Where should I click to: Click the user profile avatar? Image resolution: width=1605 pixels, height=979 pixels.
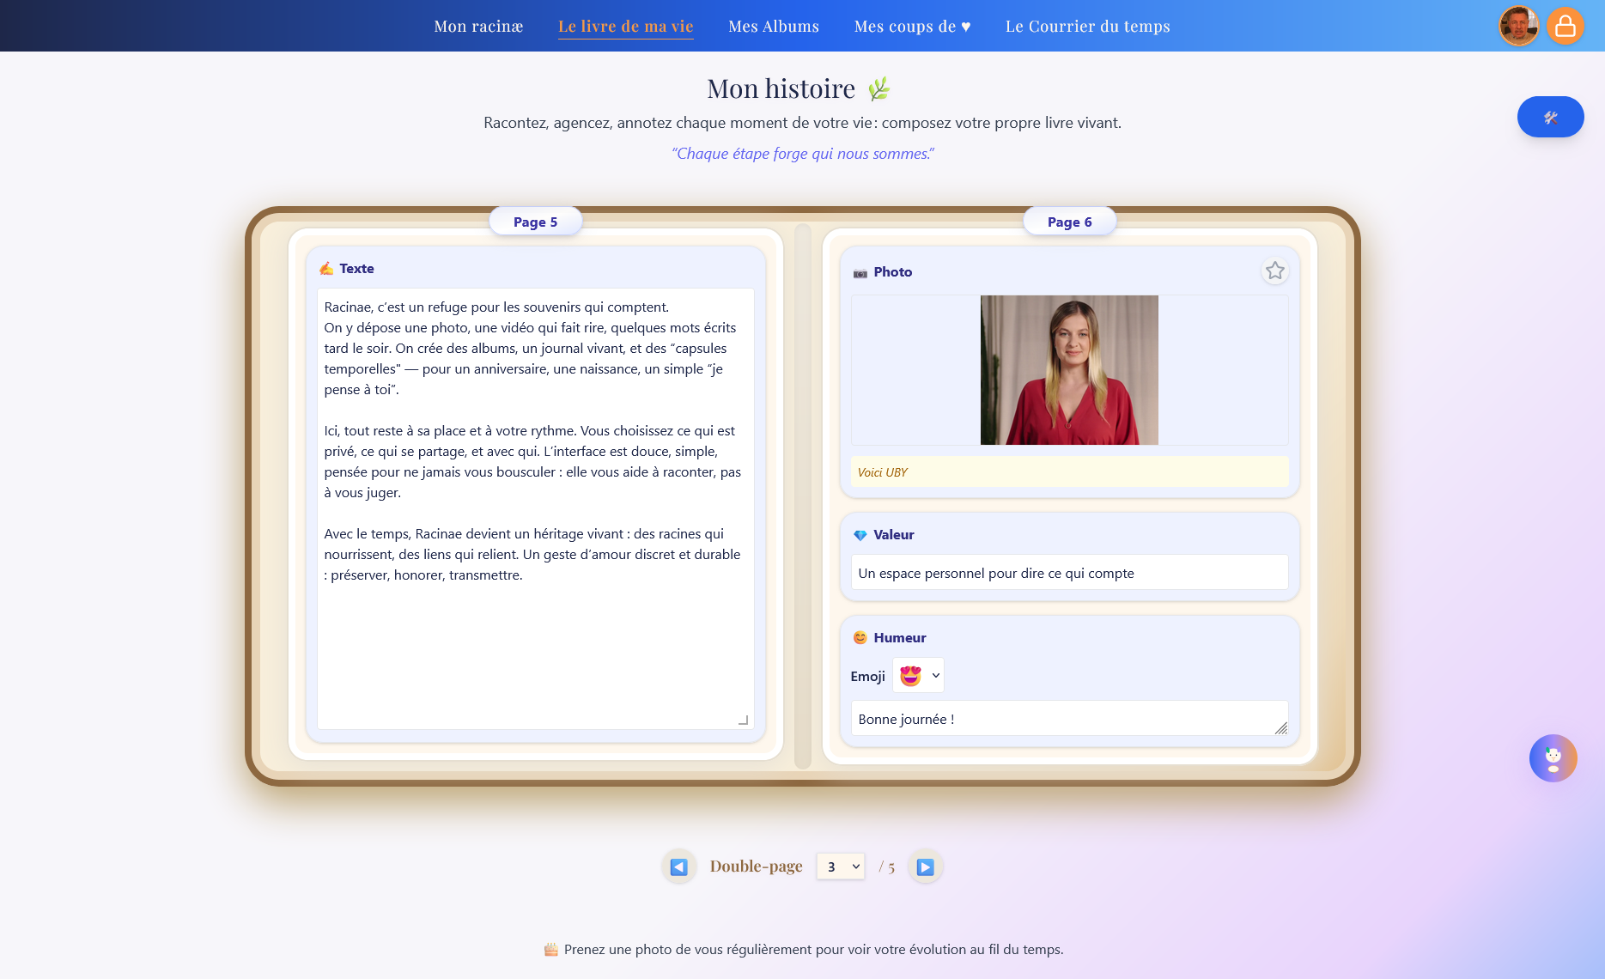click(1518, 26)
